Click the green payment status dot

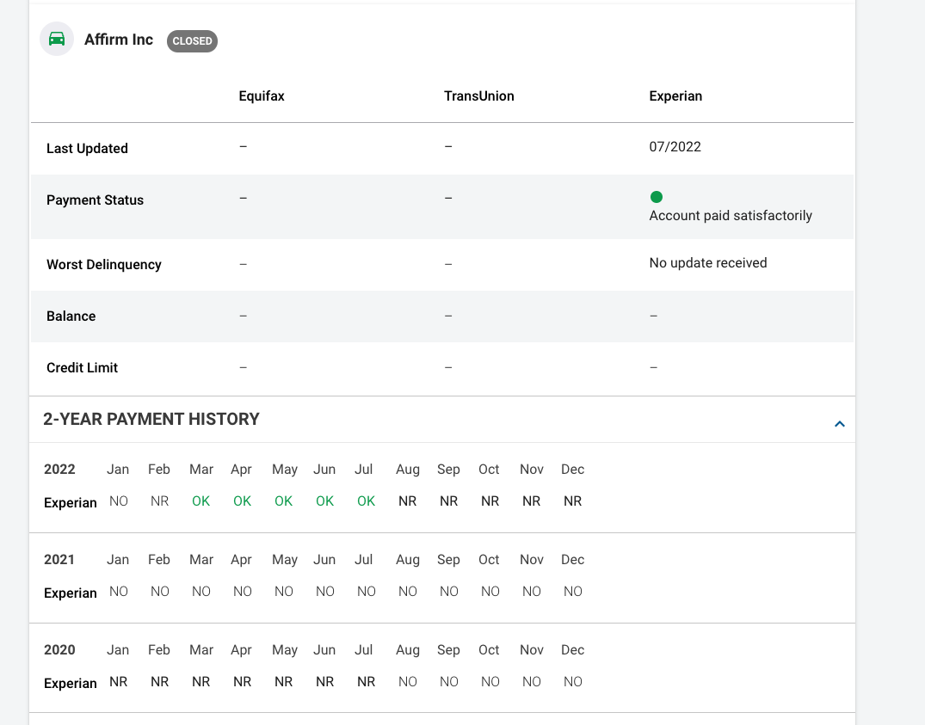(656, 197)
